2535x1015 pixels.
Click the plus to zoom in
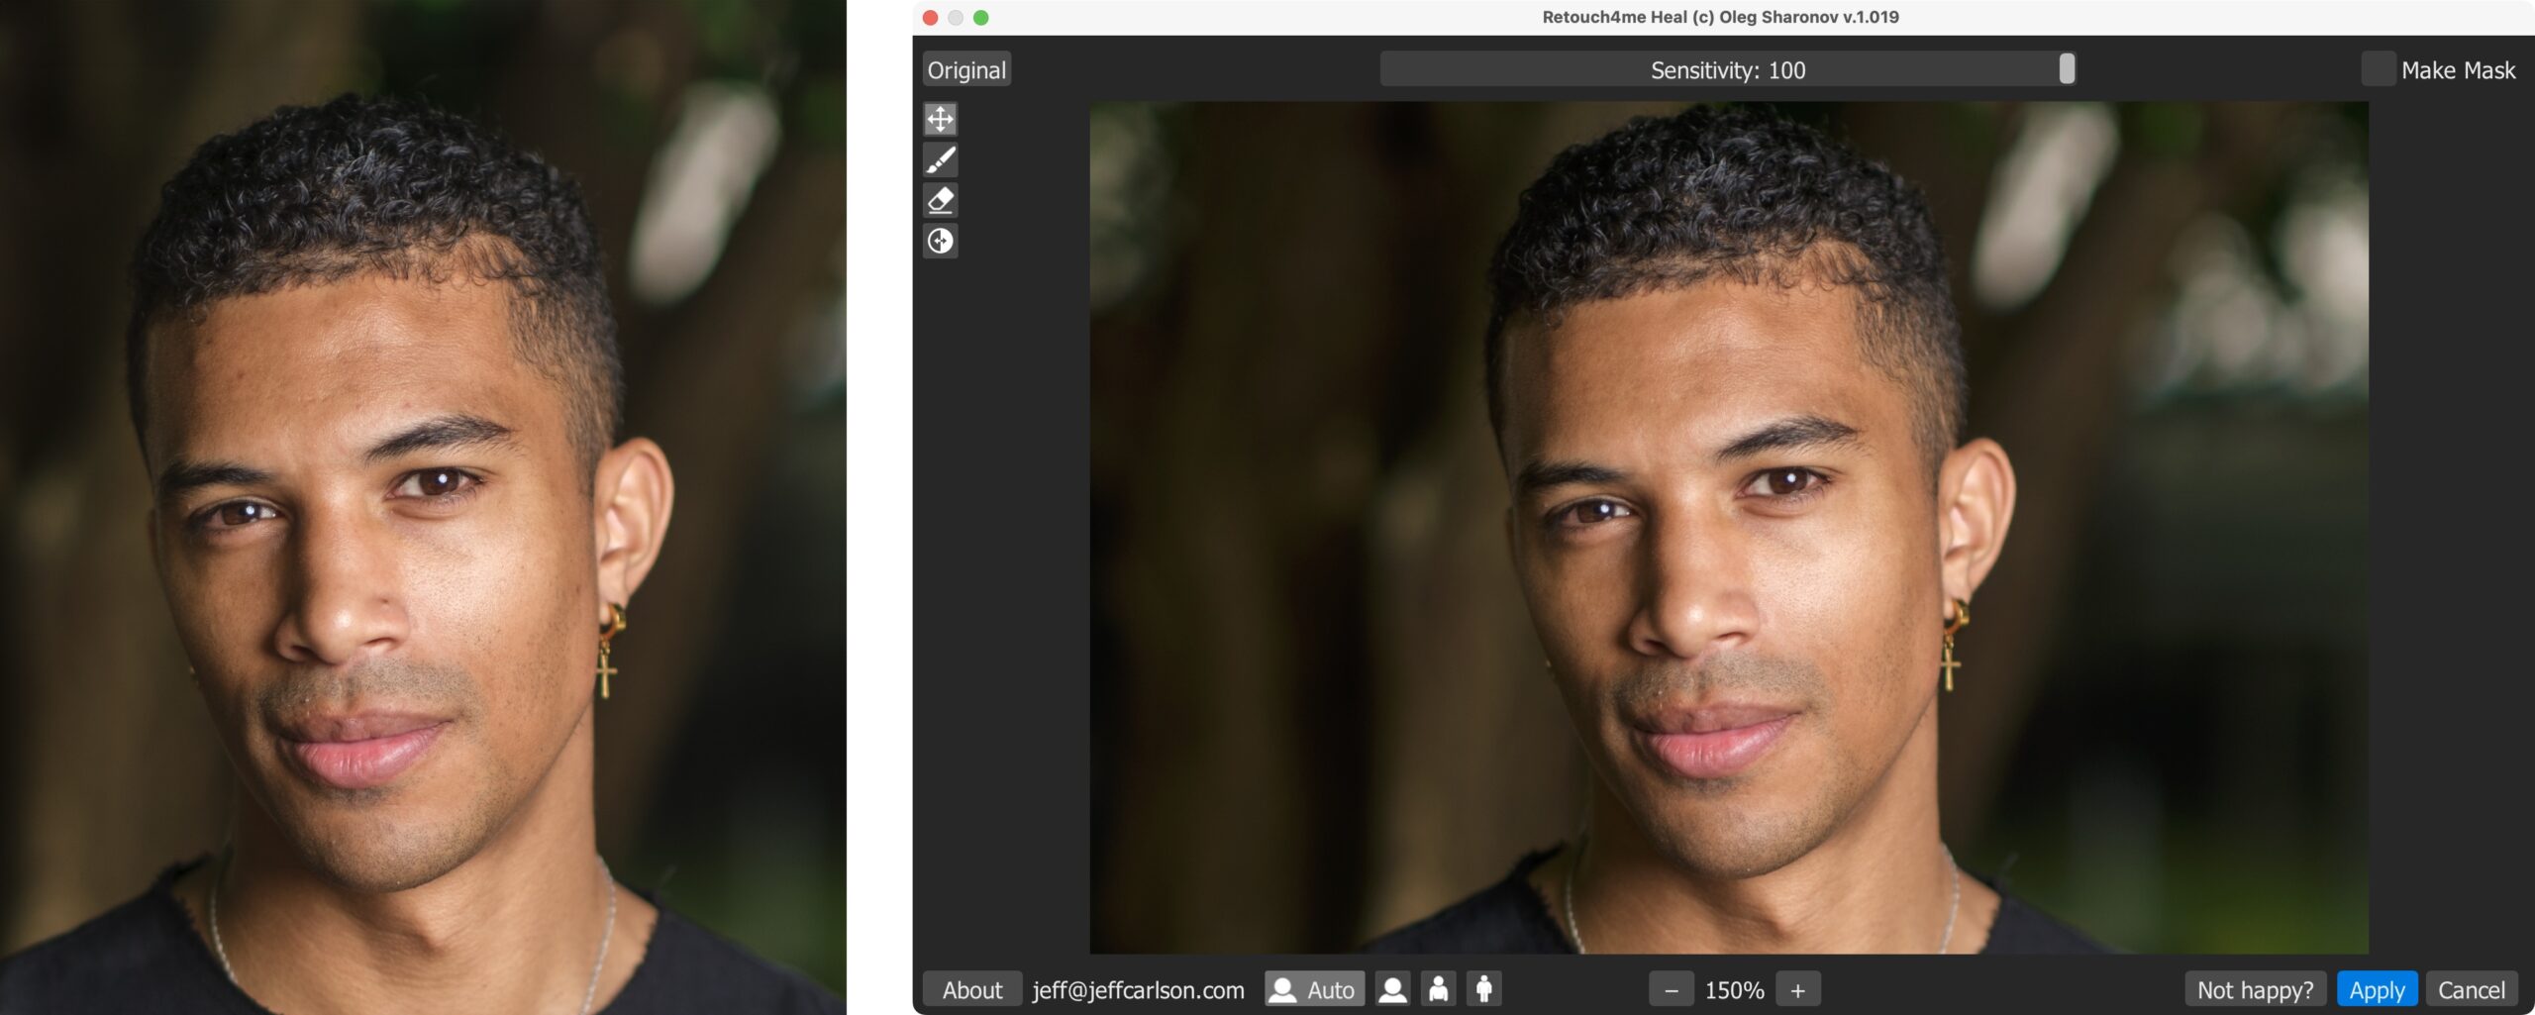(x=1798, y=988)
